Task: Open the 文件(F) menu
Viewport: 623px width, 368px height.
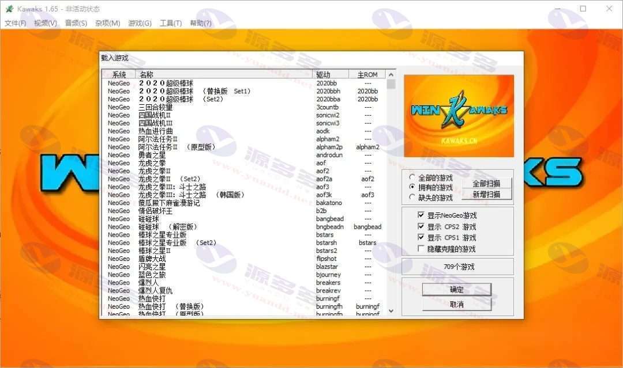Action: (x=16, y=23)
